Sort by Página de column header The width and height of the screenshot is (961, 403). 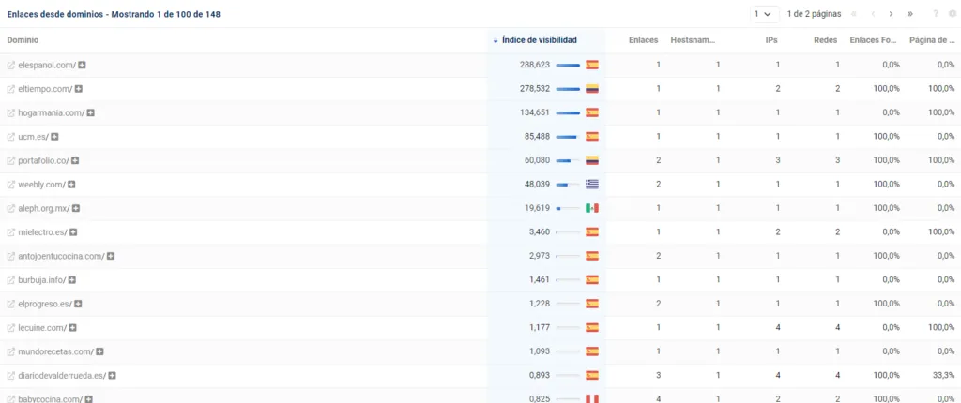(933, 40)
